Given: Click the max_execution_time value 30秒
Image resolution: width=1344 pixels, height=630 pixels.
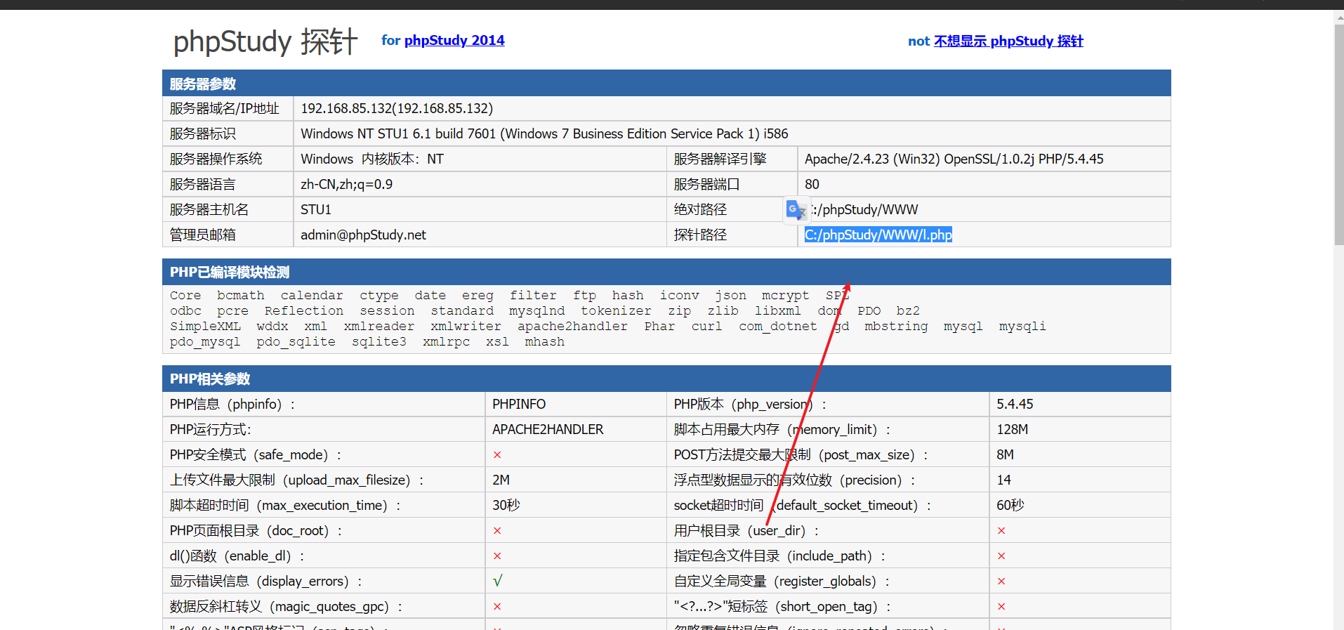Looking at the screenshot, I should pyautogui.click(x=506, y=505).
